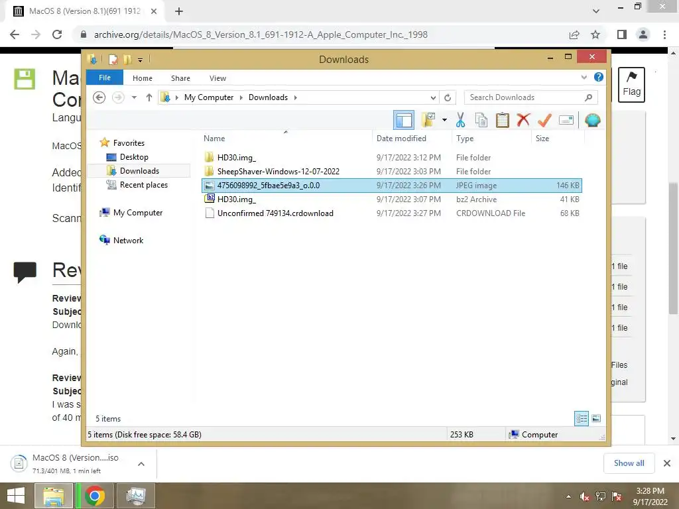Refresh the Downloads folder view
The width and height of the screenshot is (679, 509).
pos(448,97)
